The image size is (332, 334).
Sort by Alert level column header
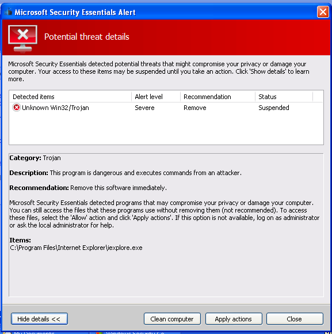point(156,97)
